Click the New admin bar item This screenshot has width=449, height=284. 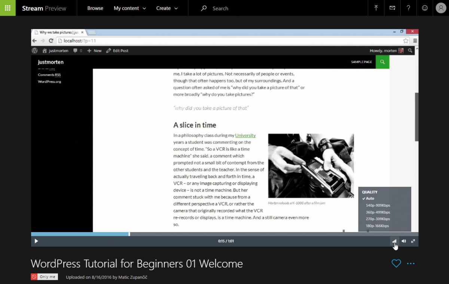tap(94, 50)
